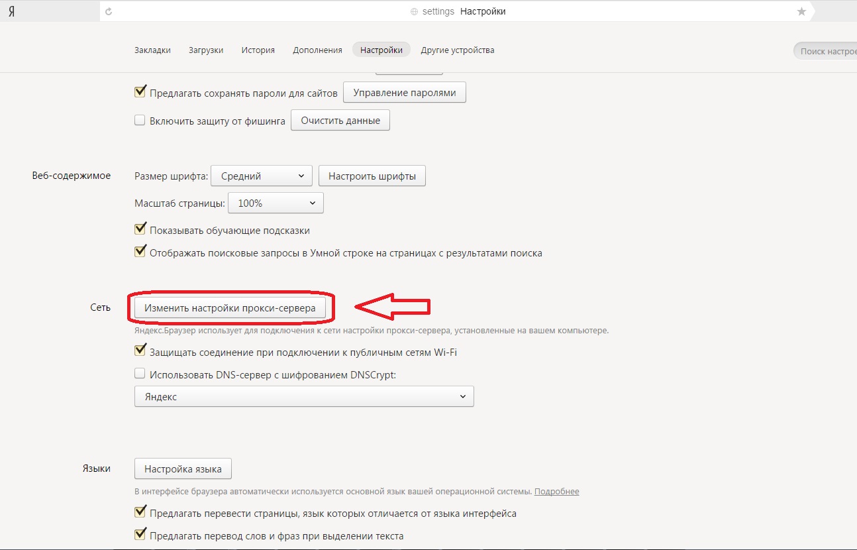Open the Настроить шрифты button

click(x=372, y=176)
